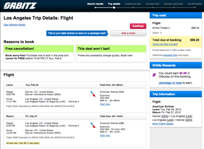Click the Continue button
Image resolution: width=204 pixels, height=149 pixels.
click(138, 26)
